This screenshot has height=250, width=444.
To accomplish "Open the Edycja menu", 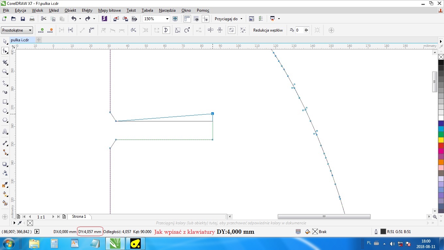I will pos(20,10).
